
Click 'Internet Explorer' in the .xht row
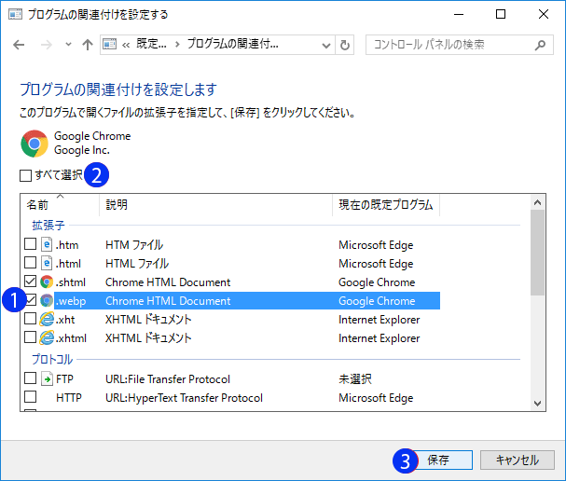[379, 320]
